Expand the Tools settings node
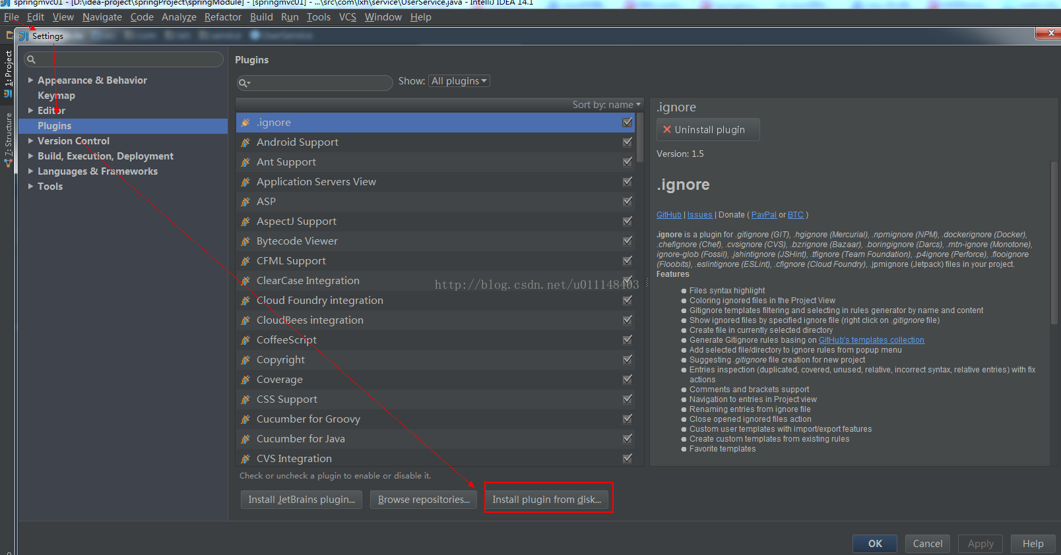Image resolution: width=1061 pixels, height=555 pixels. tap(30, 186)
